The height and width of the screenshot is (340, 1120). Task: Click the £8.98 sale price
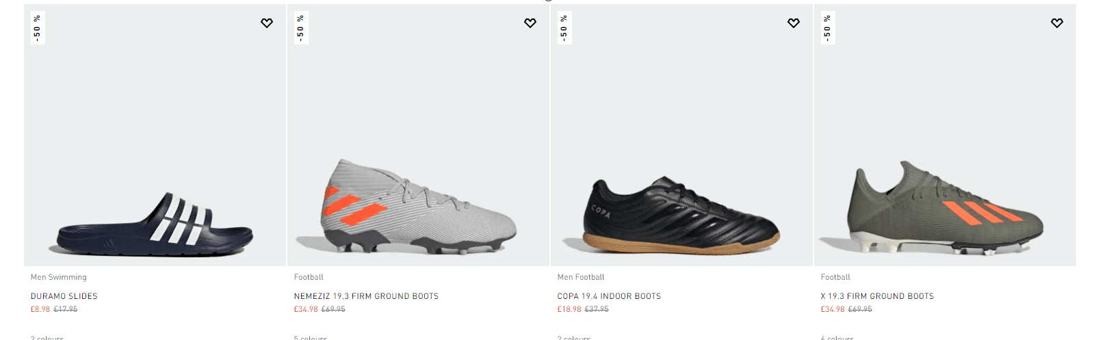point(40,309)
